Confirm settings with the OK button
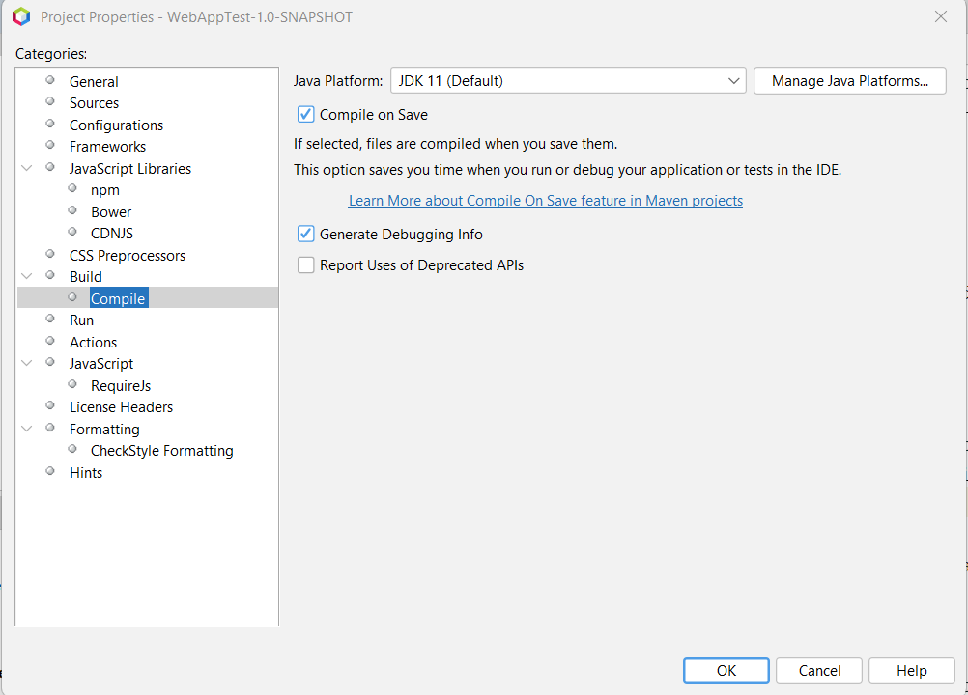The image size is (968, 695). click(x=726, y=670)
